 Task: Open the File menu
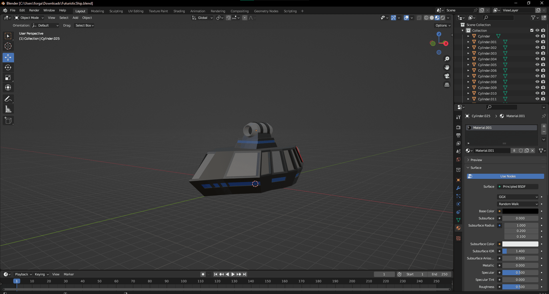tap(13, 10)
